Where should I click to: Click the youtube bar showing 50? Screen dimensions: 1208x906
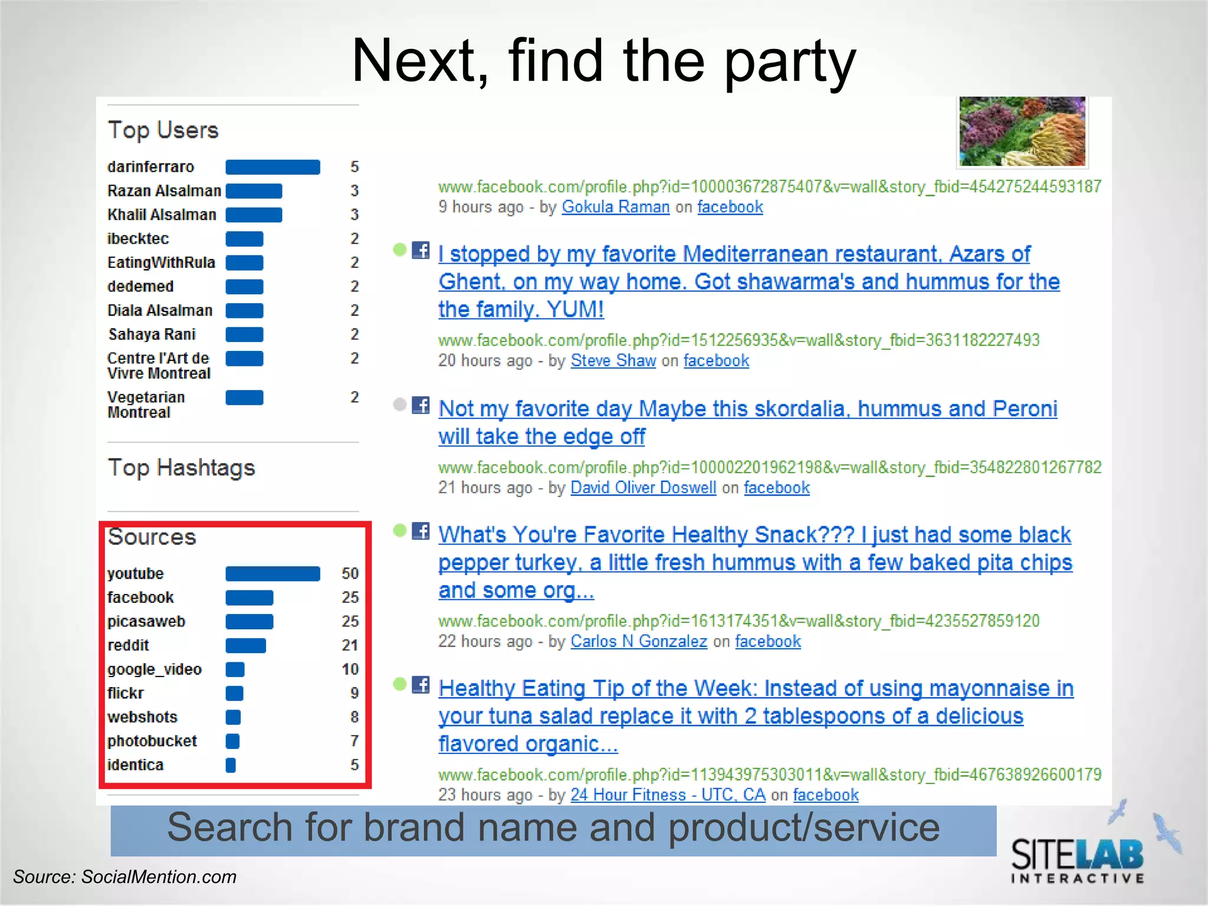[273, 573]
